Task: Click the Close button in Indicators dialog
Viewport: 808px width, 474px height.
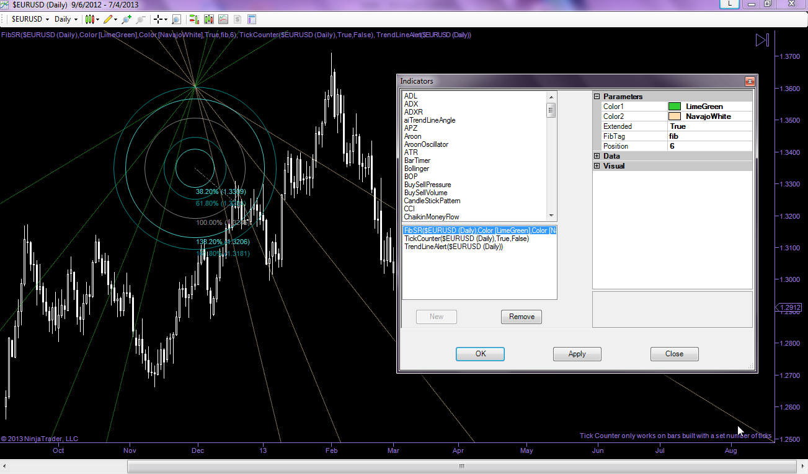Action: (675, 354)
